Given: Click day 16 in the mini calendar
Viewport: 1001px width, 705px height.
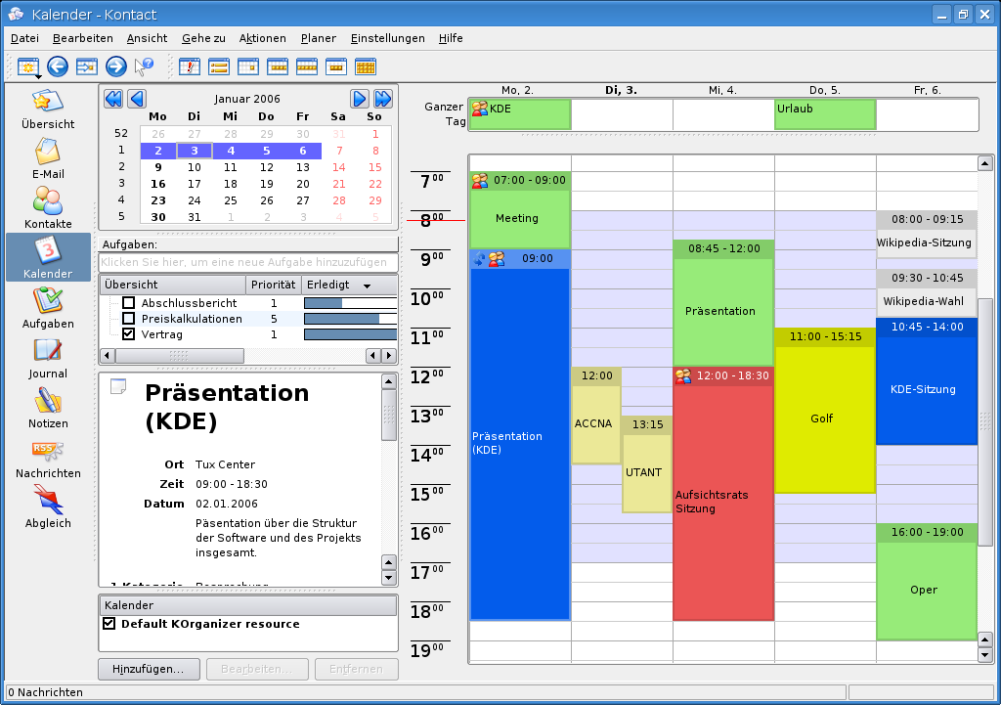Looking at the screenshot, I should (157, 184).
